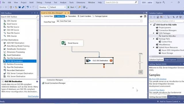Open the File menu
Image resolution: width=184 pixels, height=104 pixels.
(3, 2)
